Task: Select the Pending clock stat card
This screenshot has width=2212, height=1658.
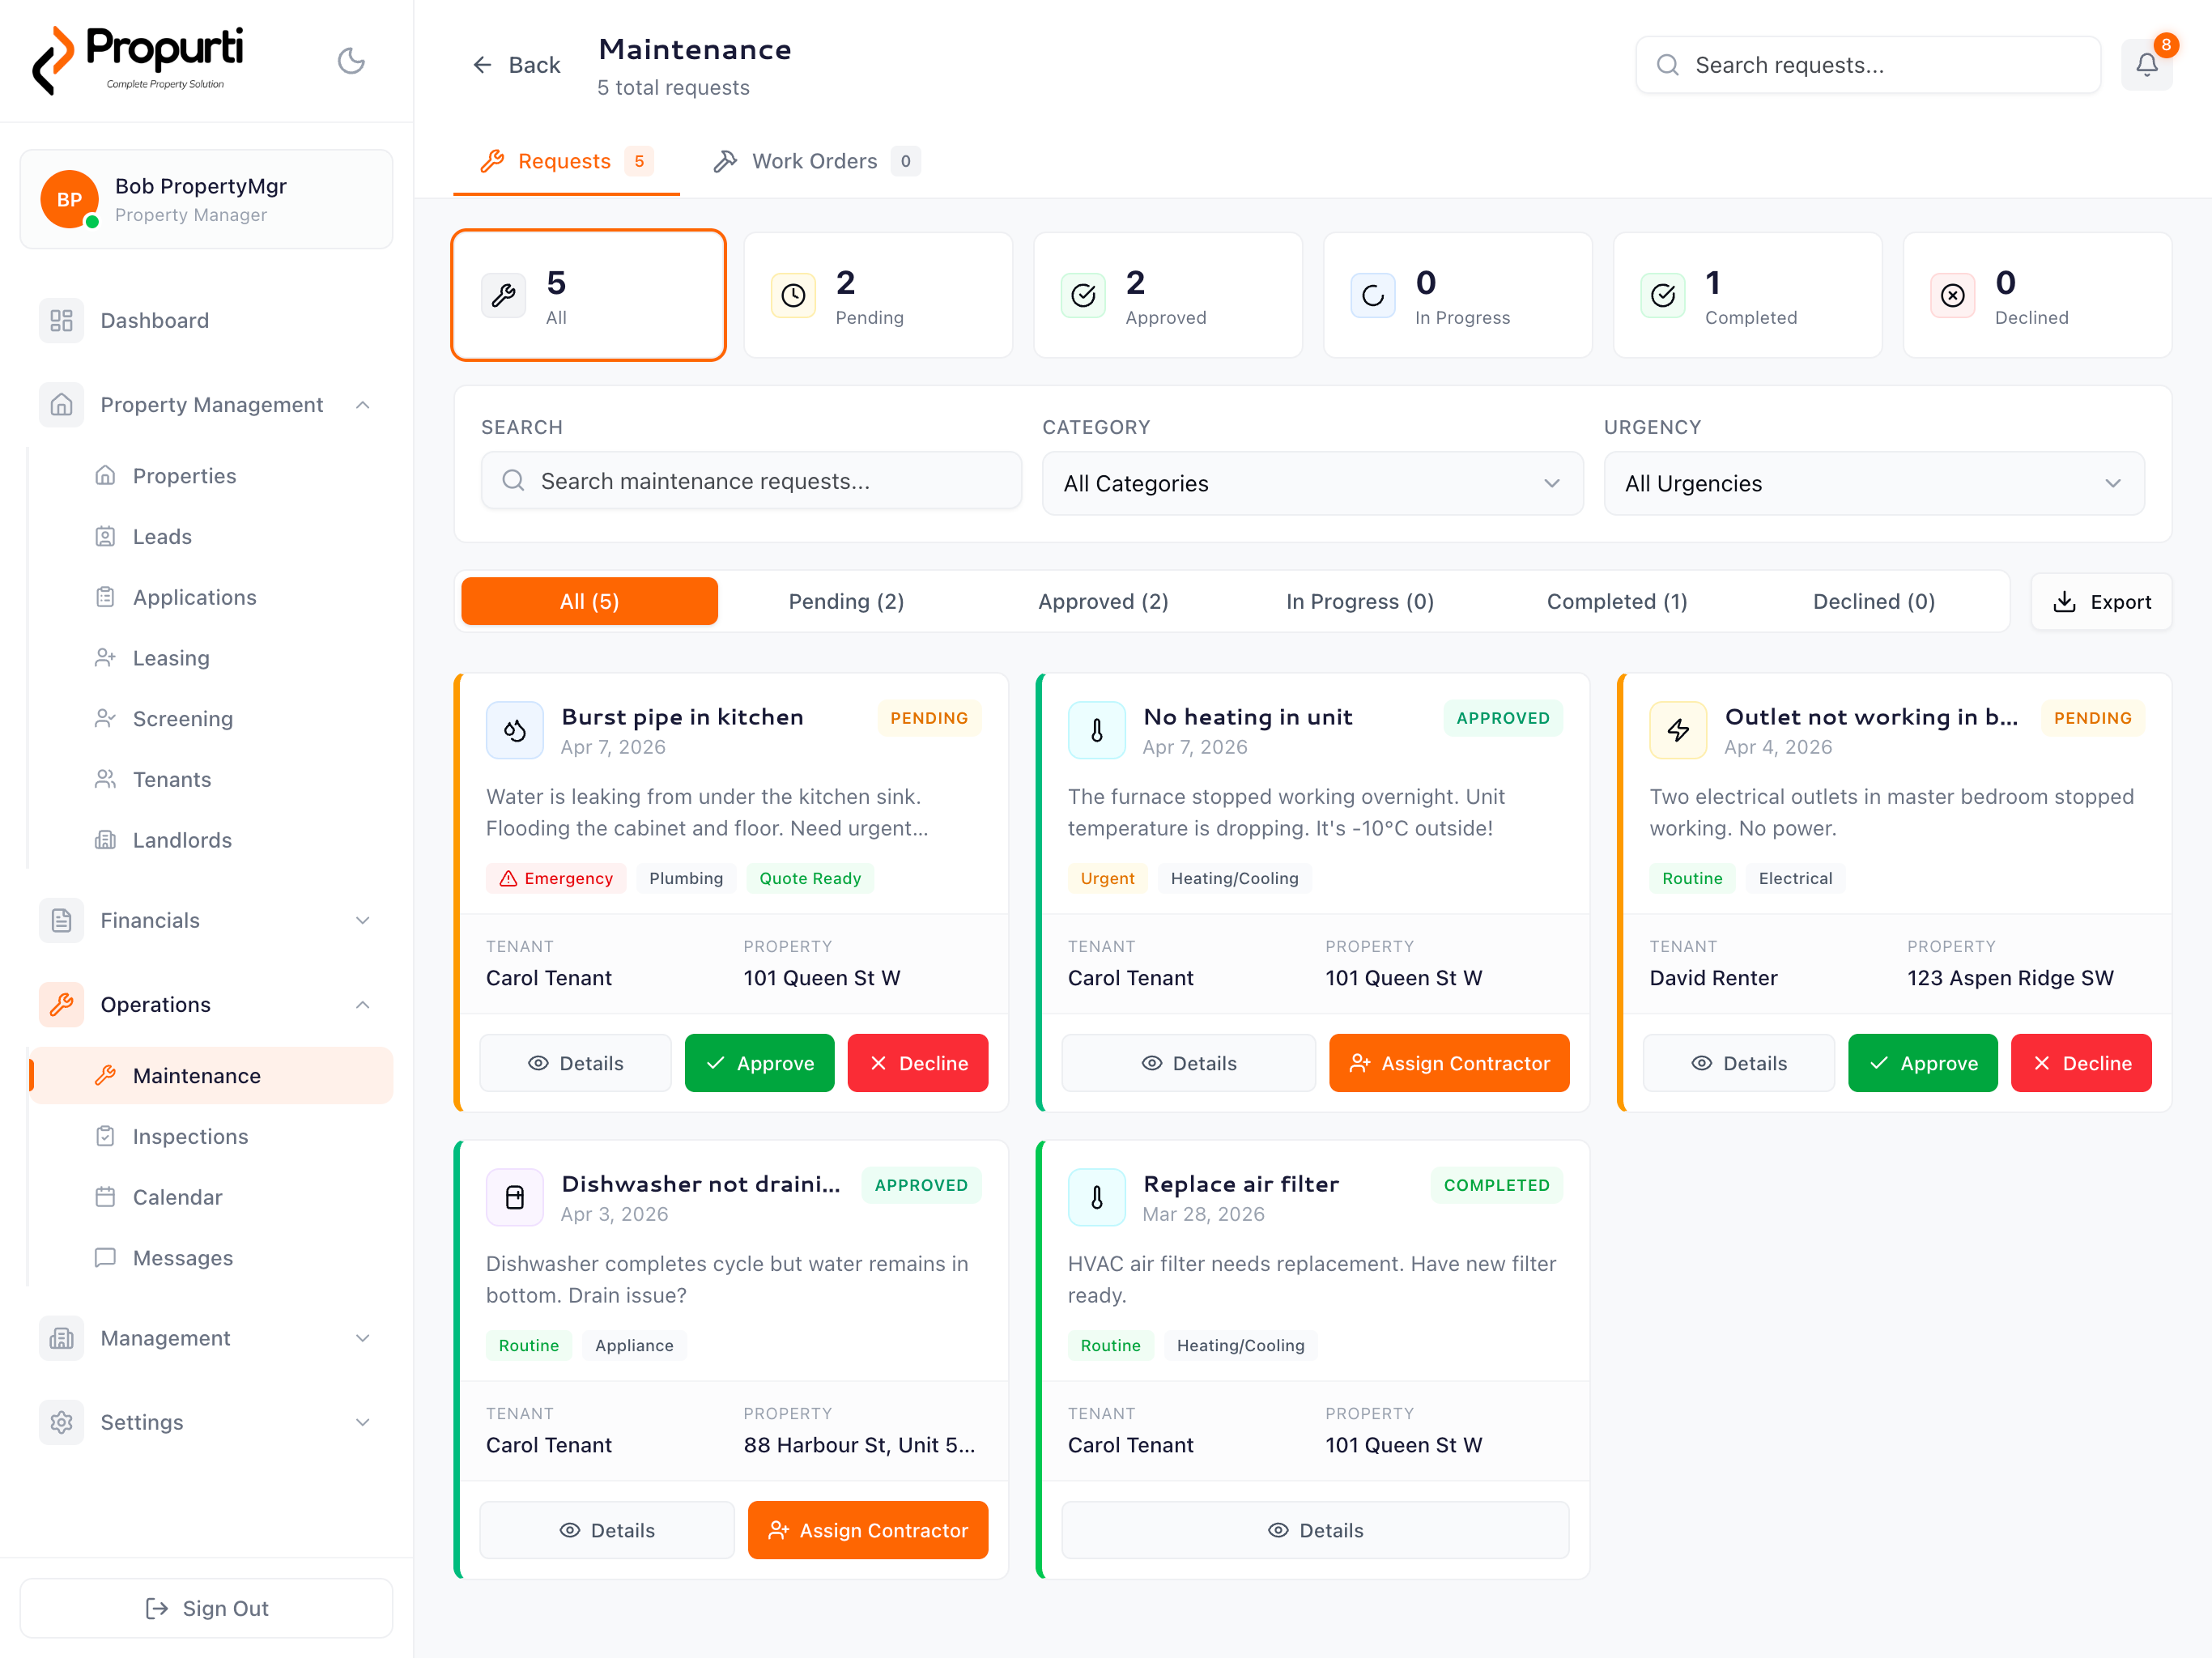Action: (877, 296)
